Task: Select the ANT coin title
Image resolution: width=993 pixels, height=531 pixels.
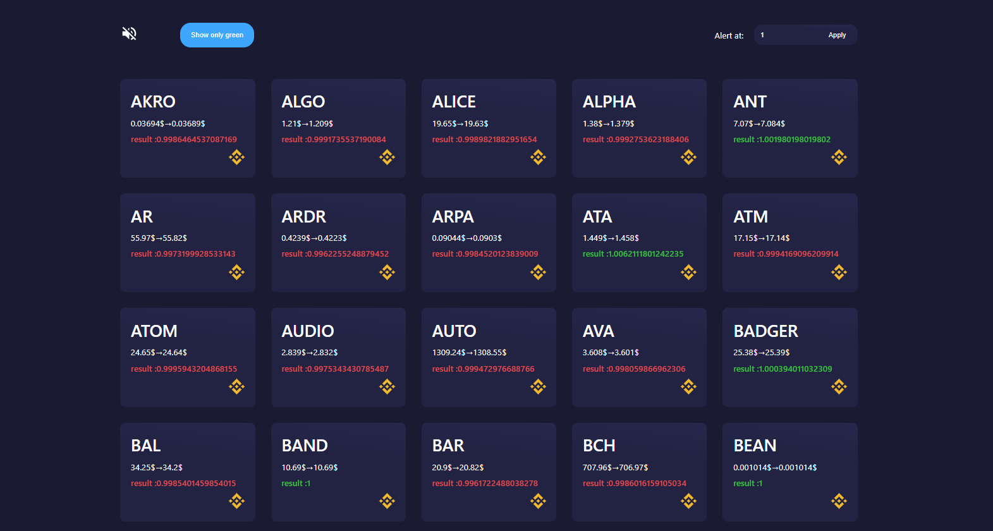Action: [750, 102]
